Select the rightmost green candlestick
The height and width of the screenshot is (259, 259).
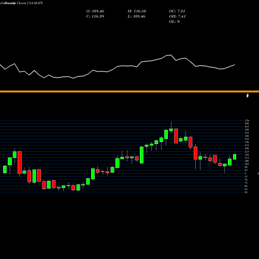pos(235,157)
